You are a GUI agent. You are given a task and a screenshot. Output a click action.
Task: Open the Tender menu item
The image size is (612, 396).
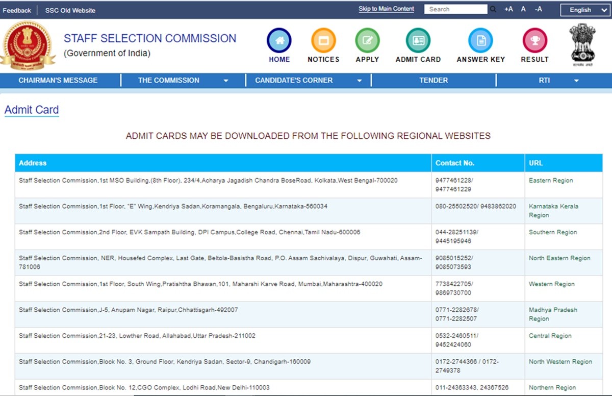(x=433, y=80)
